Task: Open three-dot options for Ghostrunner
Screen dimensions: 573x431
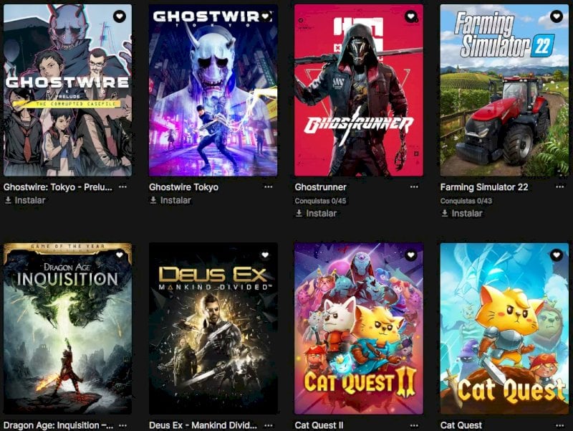Action: click(414, 187)
